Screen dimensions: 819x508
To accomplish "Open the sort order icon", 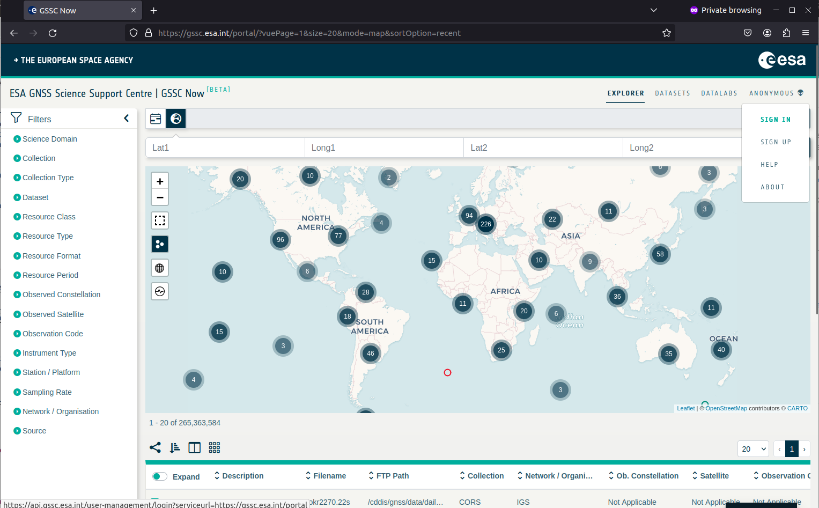I will pyautogui.click(x=175, y=447).
